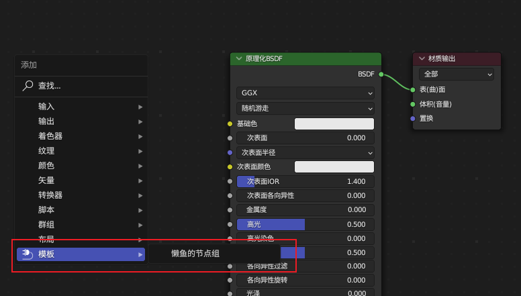Click the yellow 次表面颜色 input socket
Viewport: 521px width, 296px height.
click(x=230, y=166)
